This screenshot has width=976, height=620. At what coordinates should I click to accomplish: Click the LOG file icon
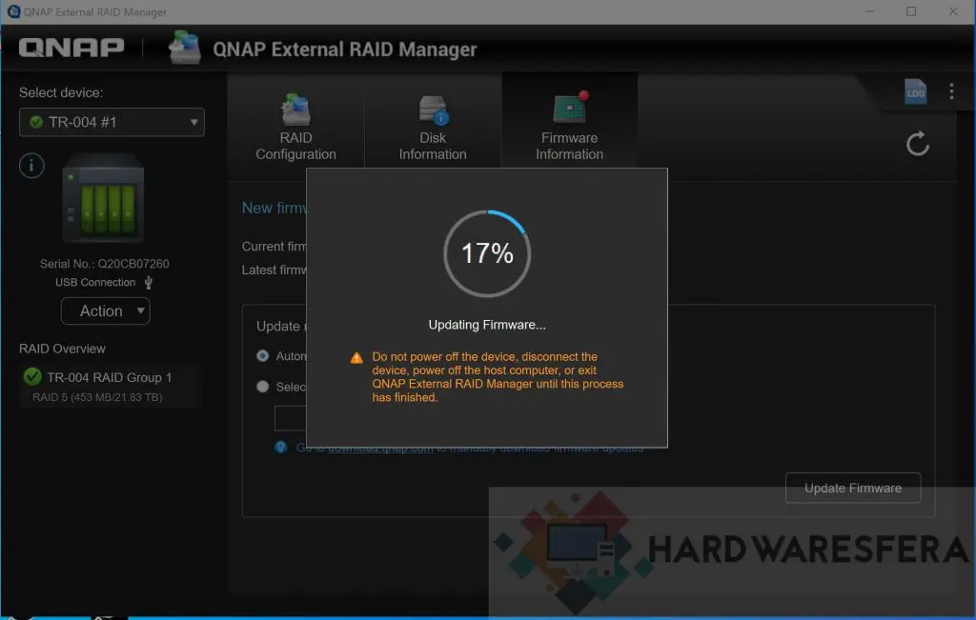click(916, 92)
